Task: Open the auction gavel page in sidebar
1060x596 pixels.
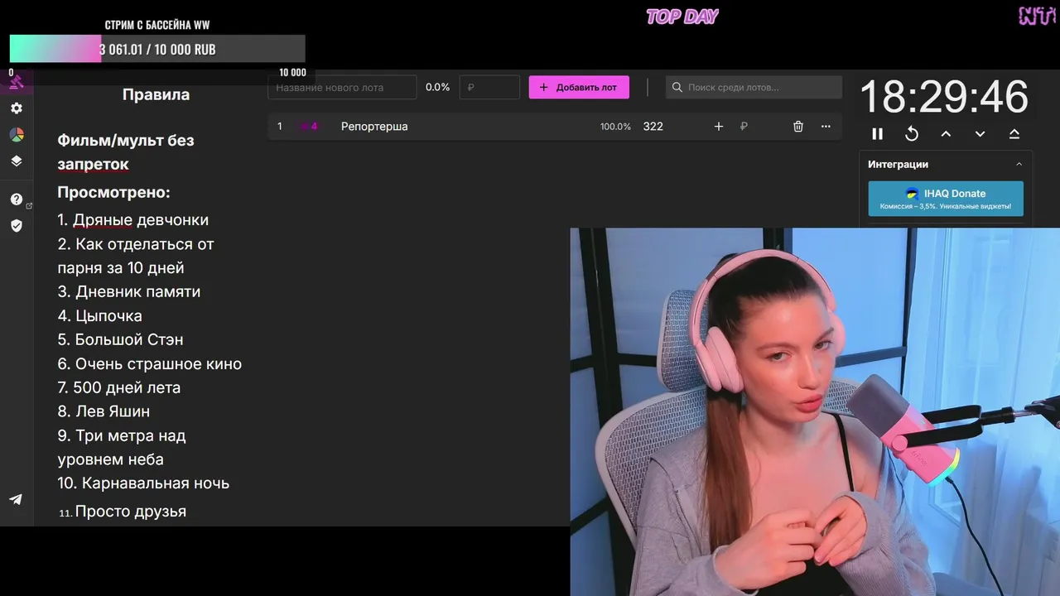Action: (x=16, y=82)
